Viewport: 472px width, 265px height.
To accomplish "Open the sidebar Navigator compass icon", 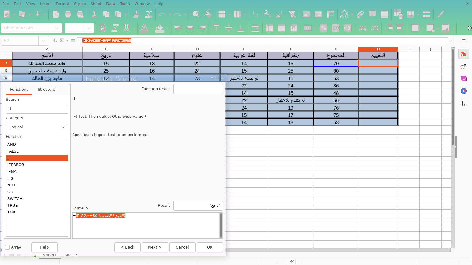I will [x=464, y=91].
